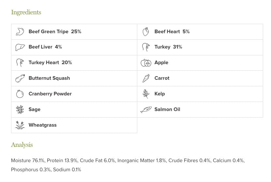Click the Analysis section heading

(22, 145)
